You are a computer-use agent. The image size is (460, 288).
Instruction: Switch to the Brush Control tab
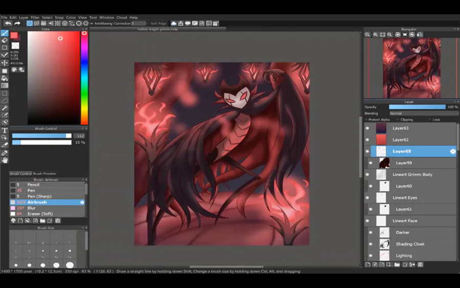tap(20, 173)
